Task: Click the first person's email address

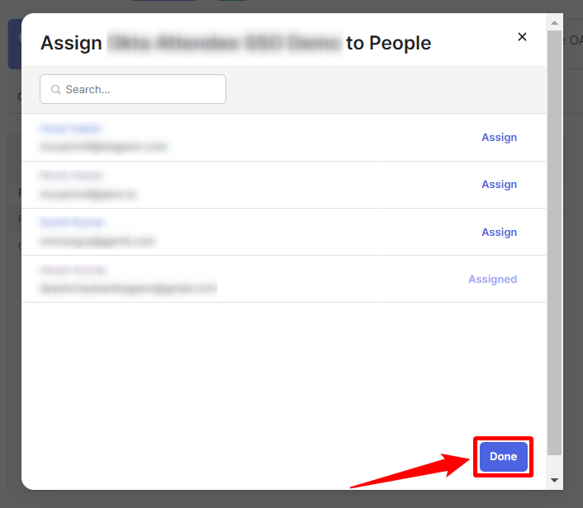Action: pos(103,147)
